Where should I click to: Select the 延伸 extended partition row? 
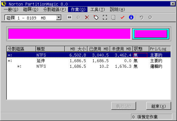coord(89,61)
